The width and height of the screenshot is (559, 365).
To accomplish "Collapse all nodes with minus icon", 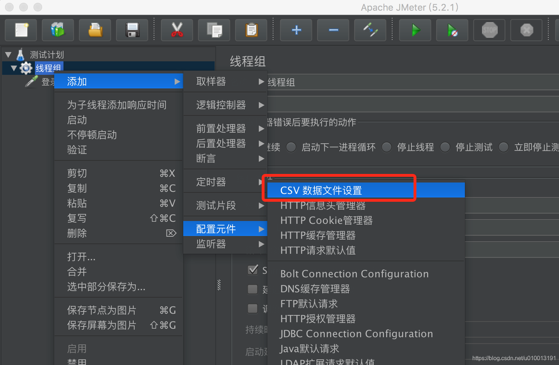I will coord(333,30).
